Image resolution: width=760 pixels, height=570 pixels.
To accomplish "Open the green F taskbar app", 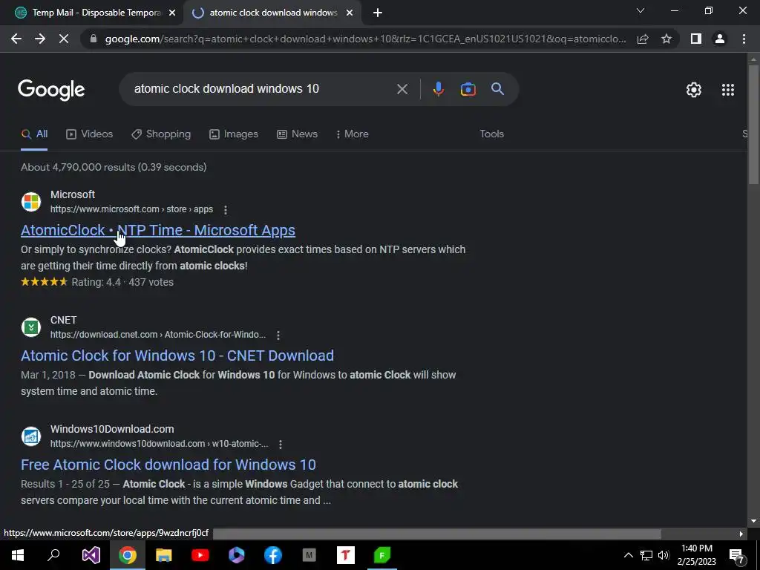I will tap(382, 555).
